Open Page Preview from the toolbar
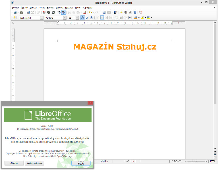 (x=53, y=12)
